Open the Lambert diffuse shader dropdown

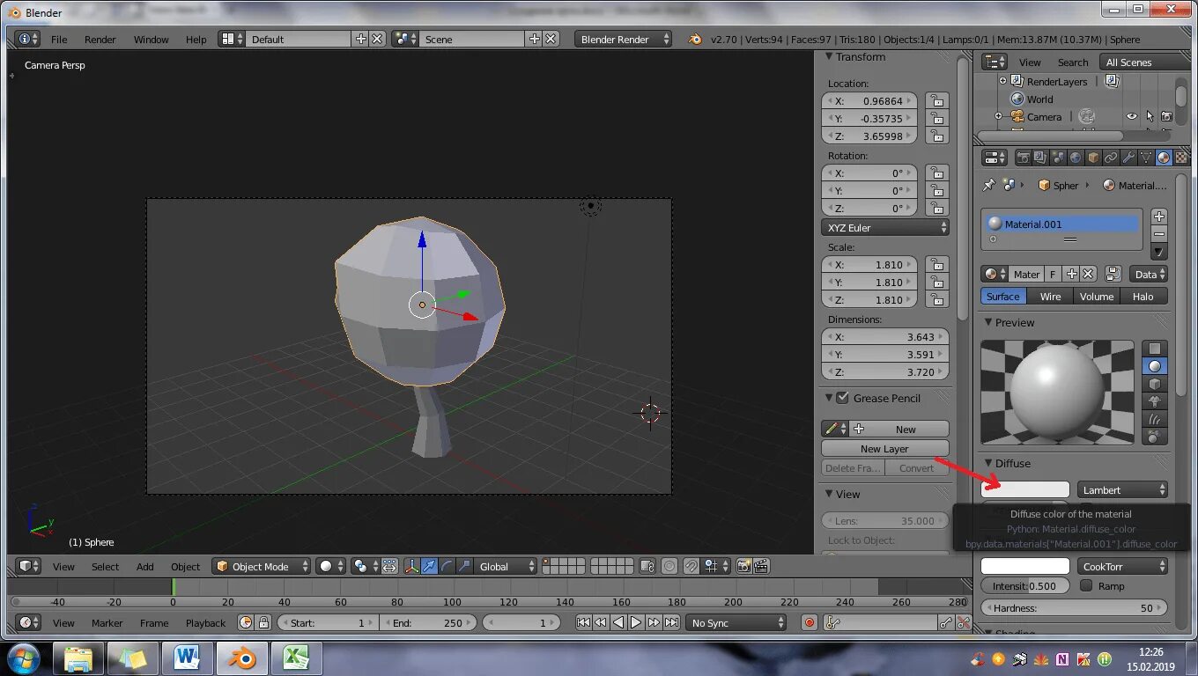click(1122, 489)
